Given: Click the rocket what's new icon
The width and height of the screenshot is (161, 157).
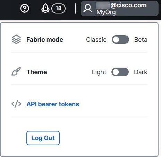Looking at the screenshot, I should (45, 8).
